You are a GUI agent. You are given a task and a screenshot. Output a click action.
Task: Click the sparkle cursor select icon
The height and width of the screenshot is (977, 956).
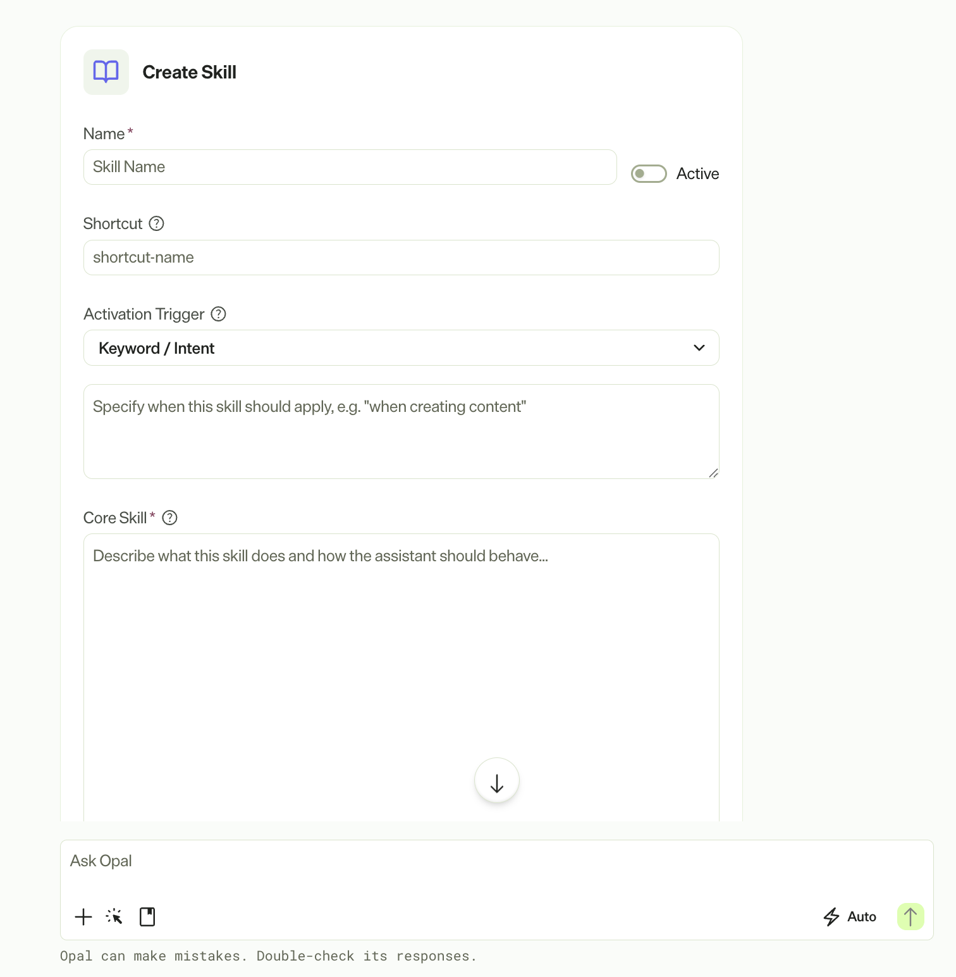pos(114,917)
